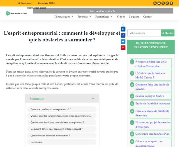Image resolution: width=179 pixels, height=147 pixels.
Task: Open Healthcheck projet link
Action: 36,8
